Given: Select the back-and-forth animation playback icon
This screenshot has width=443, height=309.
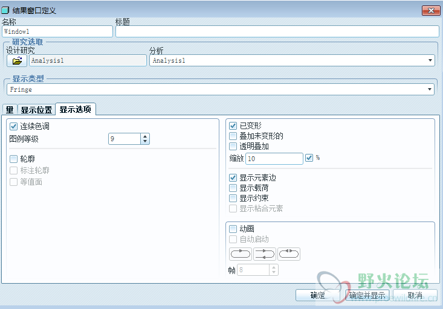Looking at the screenshot, I should tap(265, 254).
